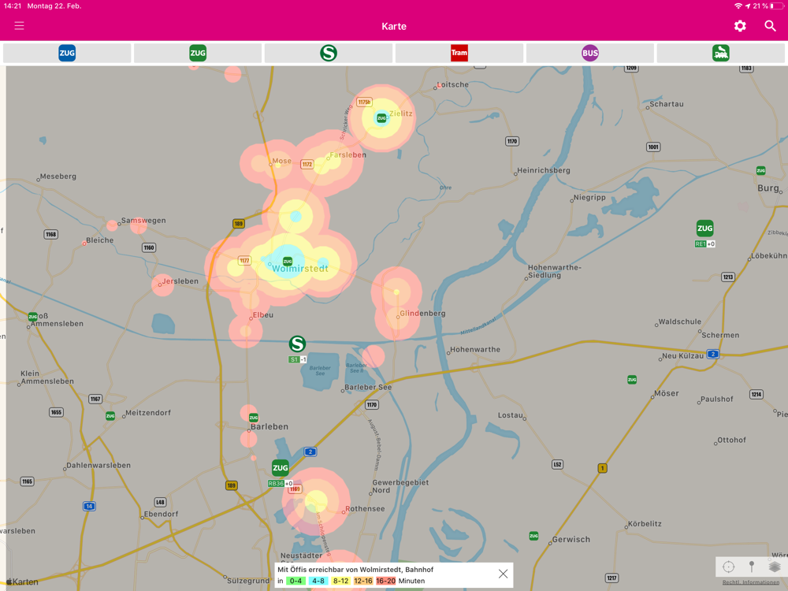Center map on current location
Screen dimensions: 788x591
pyautogui.click(x=728, y=567)
